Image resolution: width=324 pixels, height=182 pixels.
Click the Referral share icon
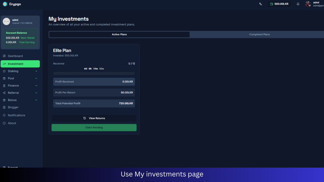(4, 93)
